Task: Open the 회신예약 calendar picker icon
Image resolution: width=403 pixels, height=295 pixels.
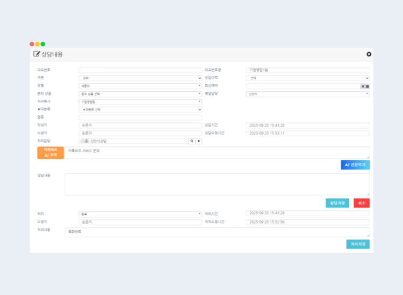Action: tap(368, 86)
